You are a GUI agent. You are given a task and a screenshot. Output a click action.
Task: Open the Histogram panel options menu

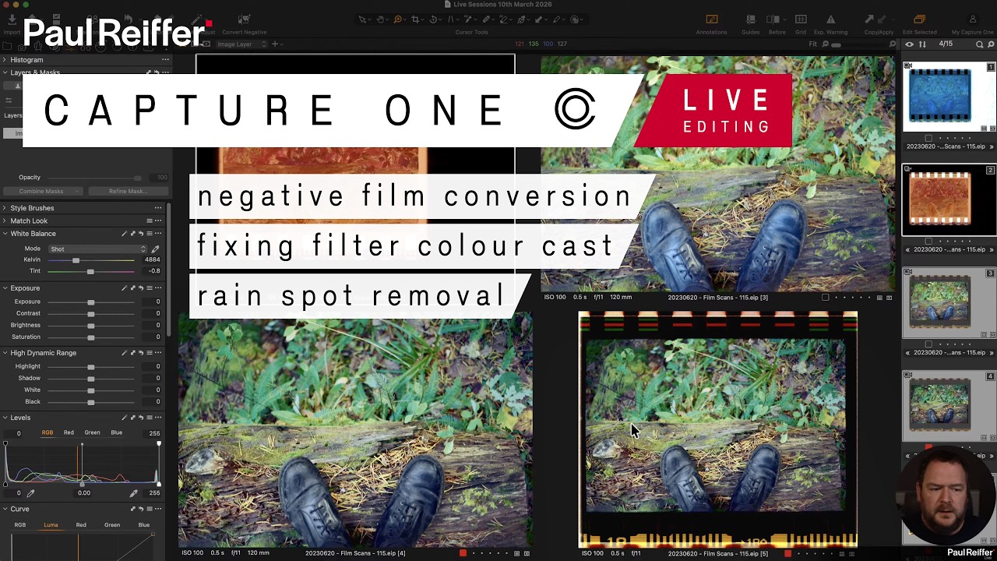click(x=165, y=60)
